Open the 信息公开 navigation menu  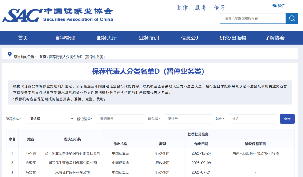tap(191, 38)
